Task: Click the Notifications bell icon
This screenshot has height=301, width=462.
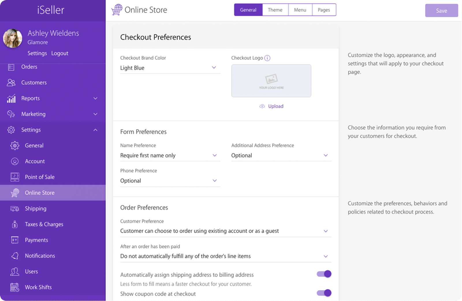Action: pos(15,256)
